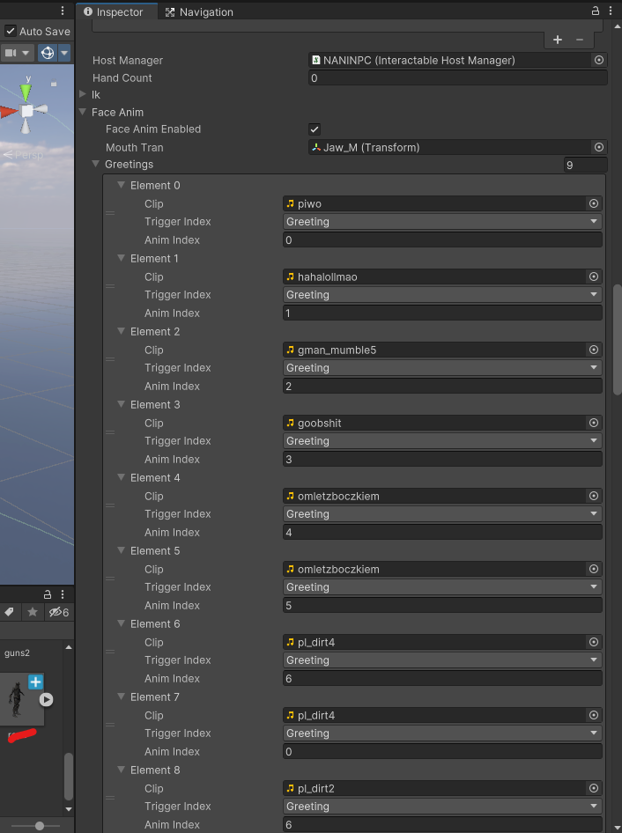The width and height of the screenshot is (622, 833).
Task: Open project panel kebab menu
Action: click(x=63, y=594)
